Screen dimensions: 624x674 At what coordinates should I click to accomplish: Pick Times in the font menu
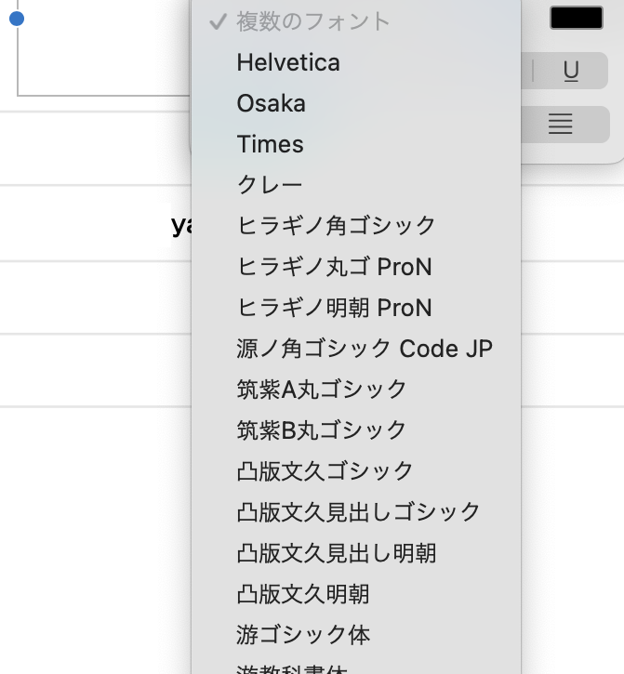pos(271,144)
